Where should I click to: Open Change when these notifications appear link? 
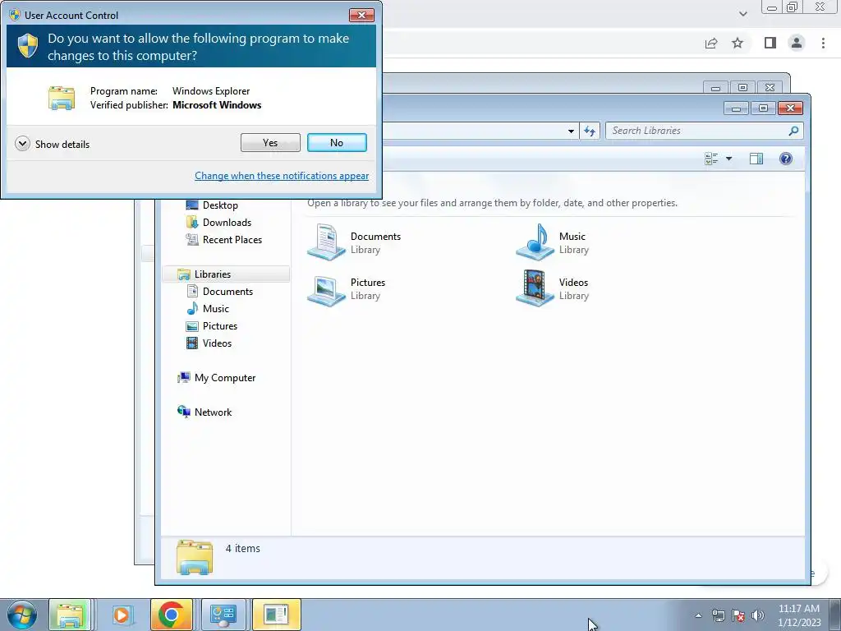282,176
